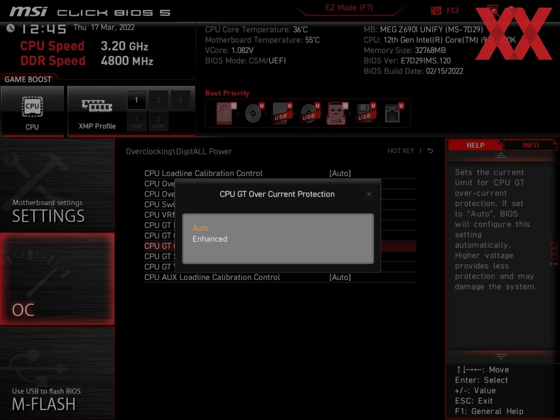Choose Enhanced in the protection dialog
This screenshot has height=420, width=560.
[210, 239]
